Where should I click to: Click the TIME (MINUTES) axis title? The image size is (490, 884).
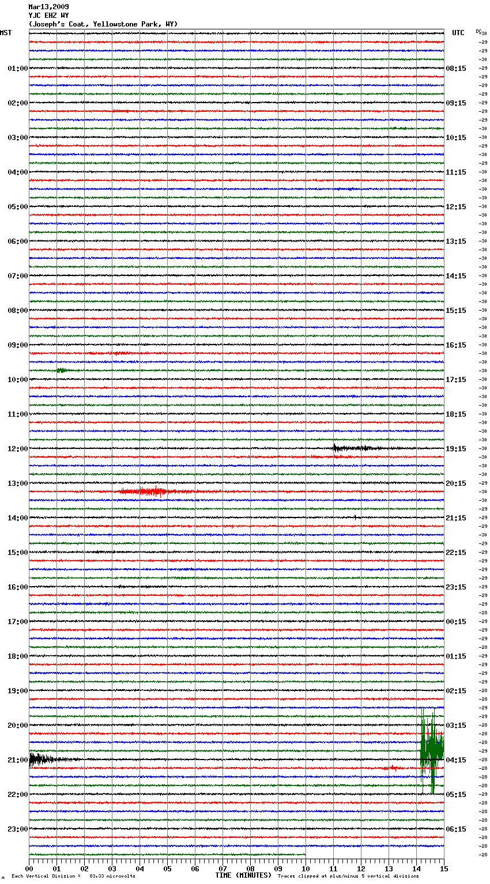pos(243,875)
